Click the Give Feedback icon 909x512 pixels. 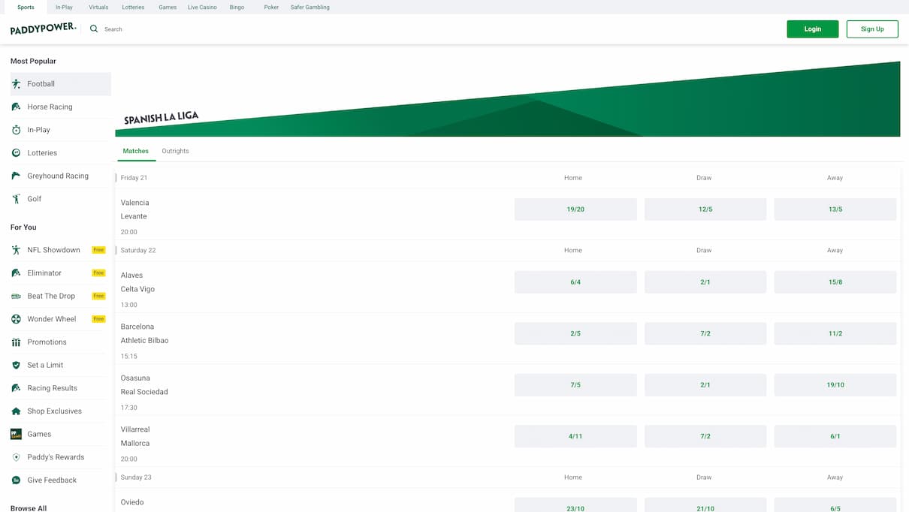(16, 480)
